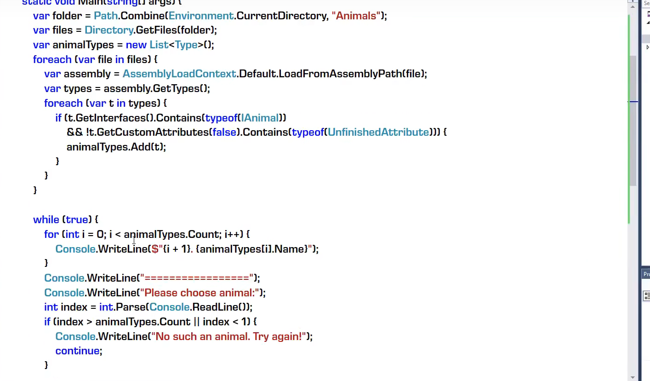Click GetCustomAttributes method name
The image size is (650, 381).
[x=153, y=133]
